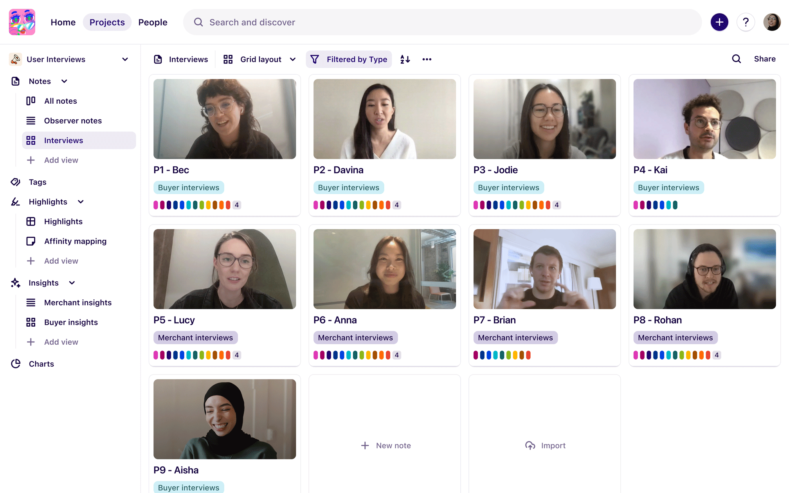
Task: Click the sort order icon
Action: pos(405,59)
